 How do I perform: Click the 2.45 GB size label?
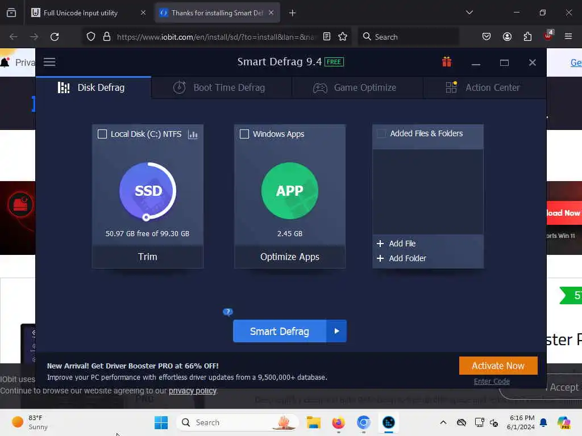(x=289, y=233)
